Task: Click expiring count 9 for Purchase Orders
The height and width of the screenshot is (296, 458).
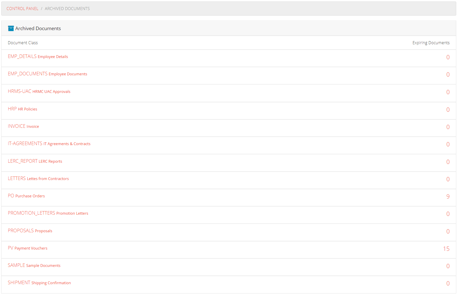Action: click(448, 197)
